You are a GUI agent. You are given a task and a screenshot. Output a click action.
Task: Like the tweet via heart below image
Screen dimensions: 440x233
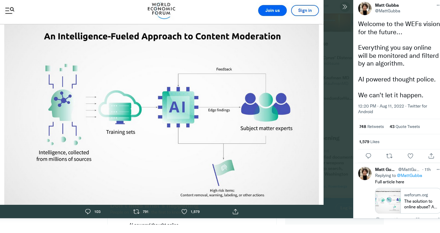point(184,211)
